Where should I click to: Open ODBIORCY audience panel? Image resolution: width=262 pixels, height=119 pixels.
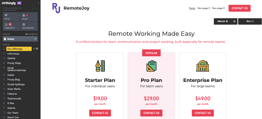click(11, 26)
